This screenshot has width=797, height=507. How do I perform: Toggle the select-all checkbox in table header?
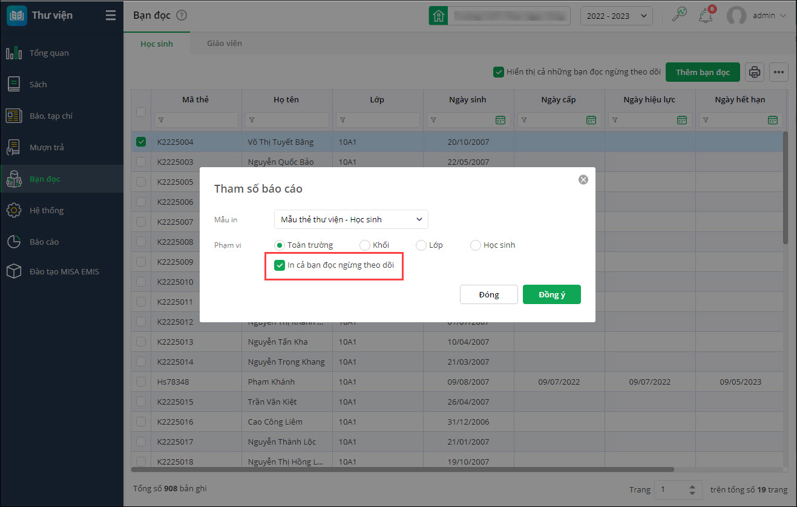coord(141,111)
